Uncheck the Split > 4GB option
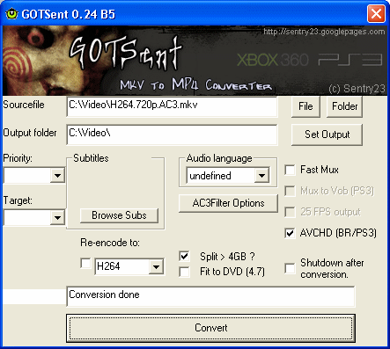 click(x=184, y=257)
